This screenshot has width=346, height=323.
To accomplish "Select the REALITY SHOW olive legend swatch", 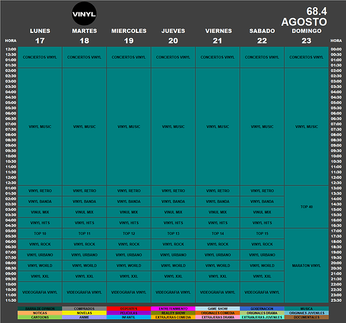I will coord(173,313).
